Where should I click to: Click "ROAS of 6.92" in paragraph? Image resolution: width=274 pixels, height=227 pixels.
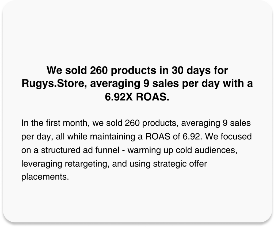click(173, 137)
